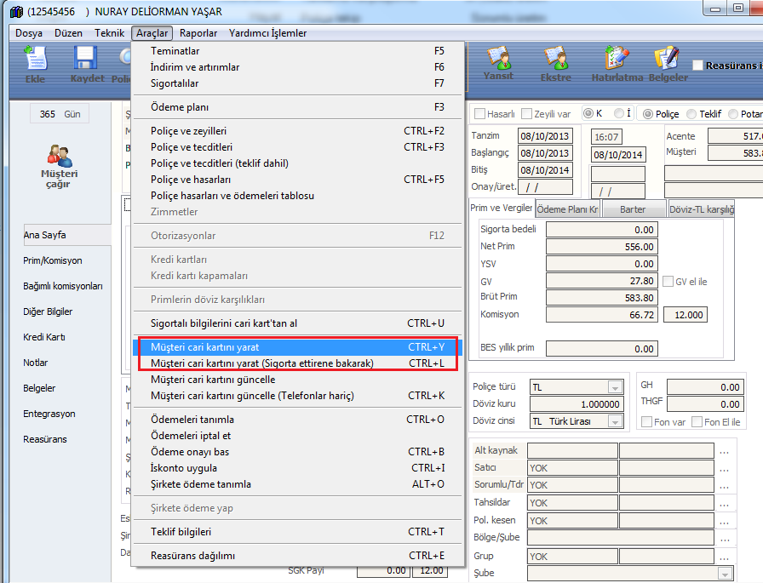
Task: Expand the Şube dropdown list
Action: [724, 574]
